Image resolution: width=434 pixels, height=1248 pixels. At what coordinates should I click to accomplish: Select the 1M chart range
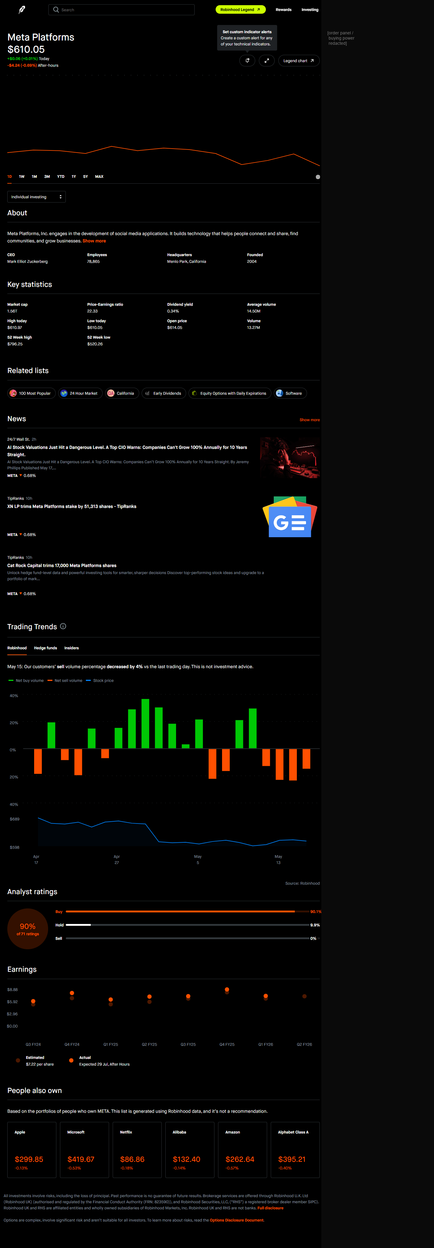(34, 176)
